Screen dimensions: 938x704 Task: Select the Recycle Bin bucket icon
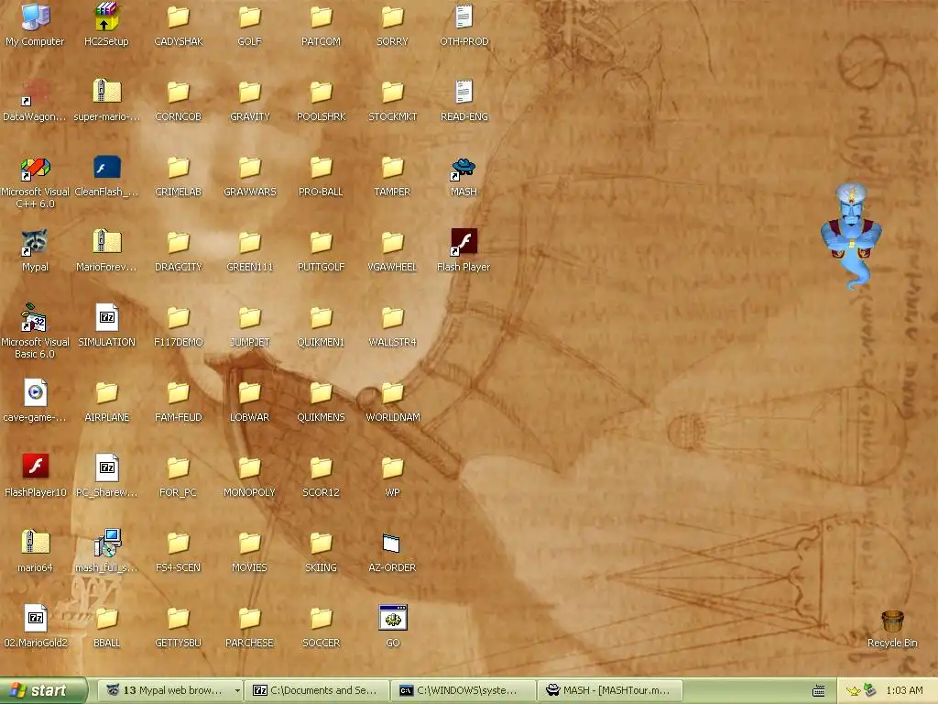(892, 621)
